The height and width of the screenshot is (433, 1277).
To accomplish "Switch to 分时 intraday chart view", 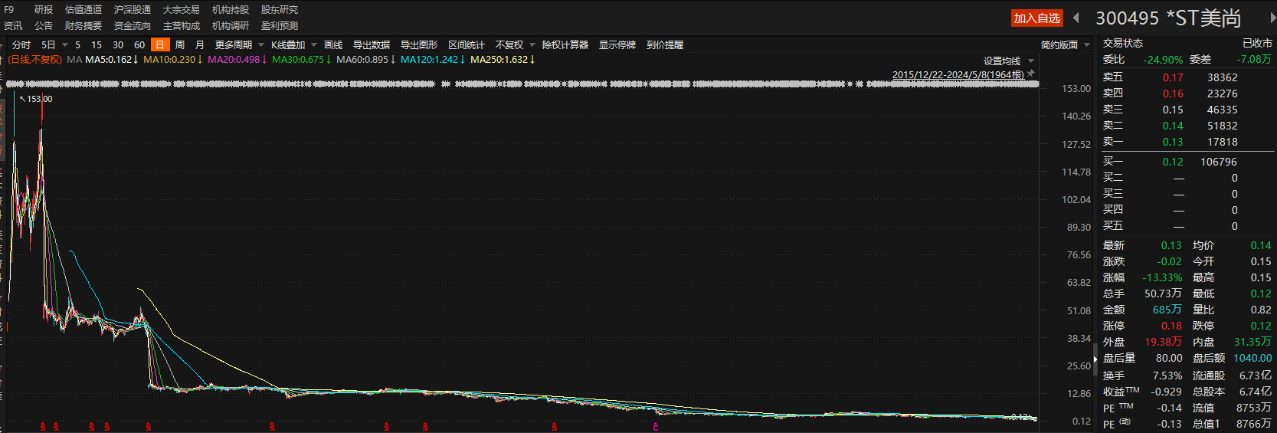I will [21, 44].
